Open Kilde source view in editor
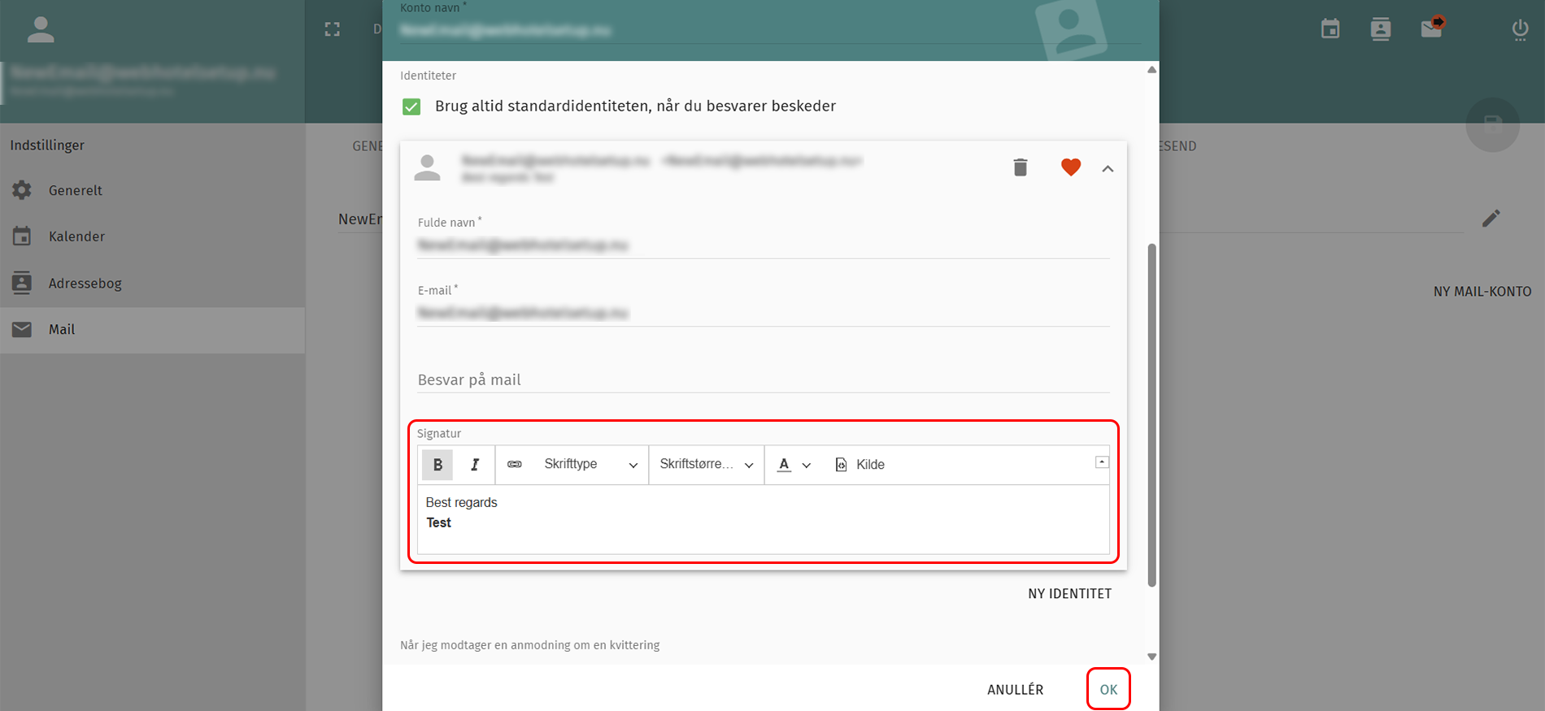 point(860,465)
